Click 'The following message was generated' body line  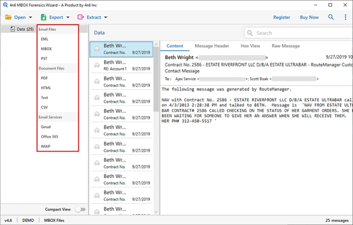point(227,89)
